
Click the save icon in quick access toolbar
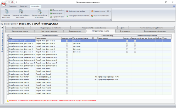[x=9, y=2]
